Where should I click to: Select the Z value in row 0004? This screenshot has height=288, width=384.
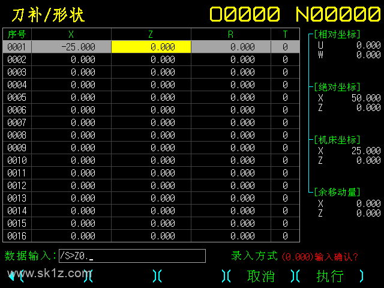click(x=151, y=85)
